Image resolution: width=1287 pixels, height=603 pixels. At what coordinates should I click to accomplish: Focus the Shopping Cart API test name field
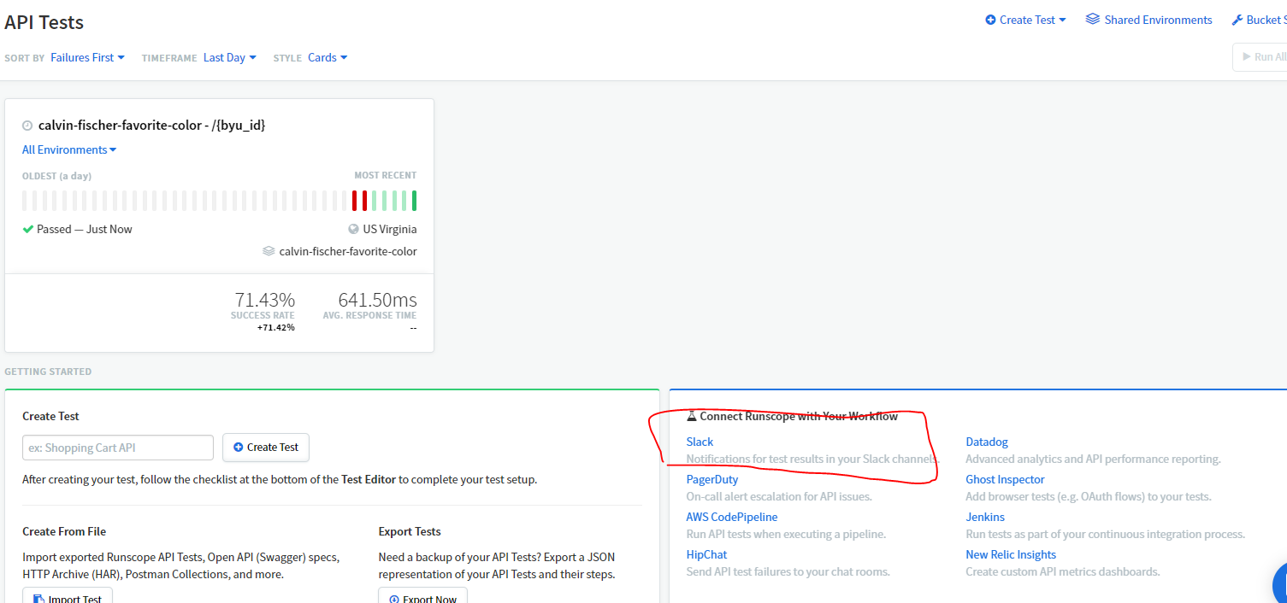coord(118,448)
